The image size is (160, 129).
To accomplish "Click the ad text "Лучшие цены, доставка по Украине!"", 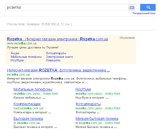I will (x=33, y=47).
